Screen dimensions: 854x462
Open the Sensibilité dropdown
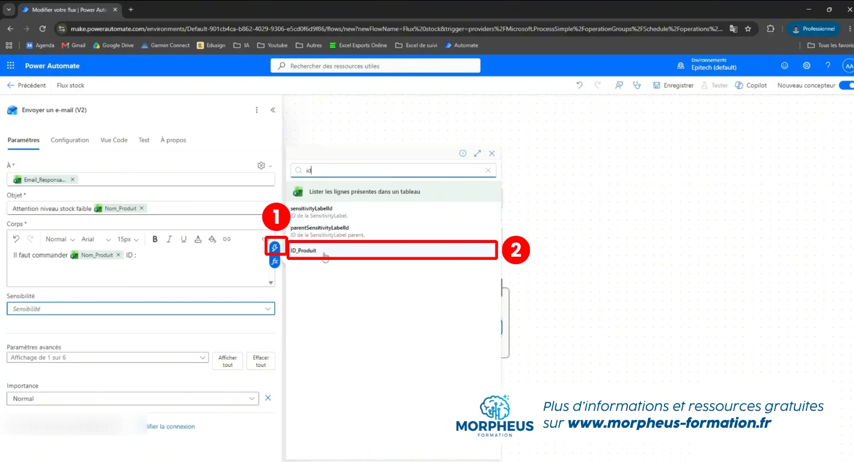(x=141, y=309)
